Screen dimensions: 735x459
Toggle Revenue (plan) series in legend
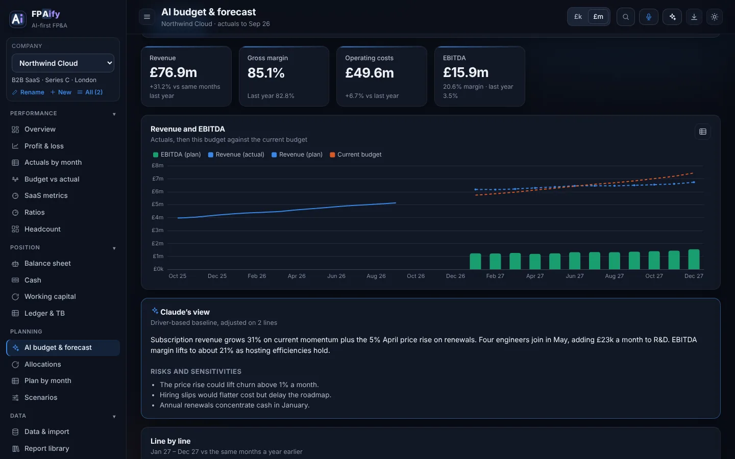click(x=297, y=155)
